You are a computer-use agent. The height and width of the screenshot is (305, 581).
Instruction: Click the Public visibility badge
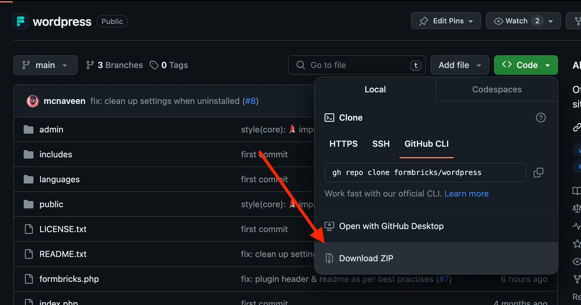pos(112,21)
